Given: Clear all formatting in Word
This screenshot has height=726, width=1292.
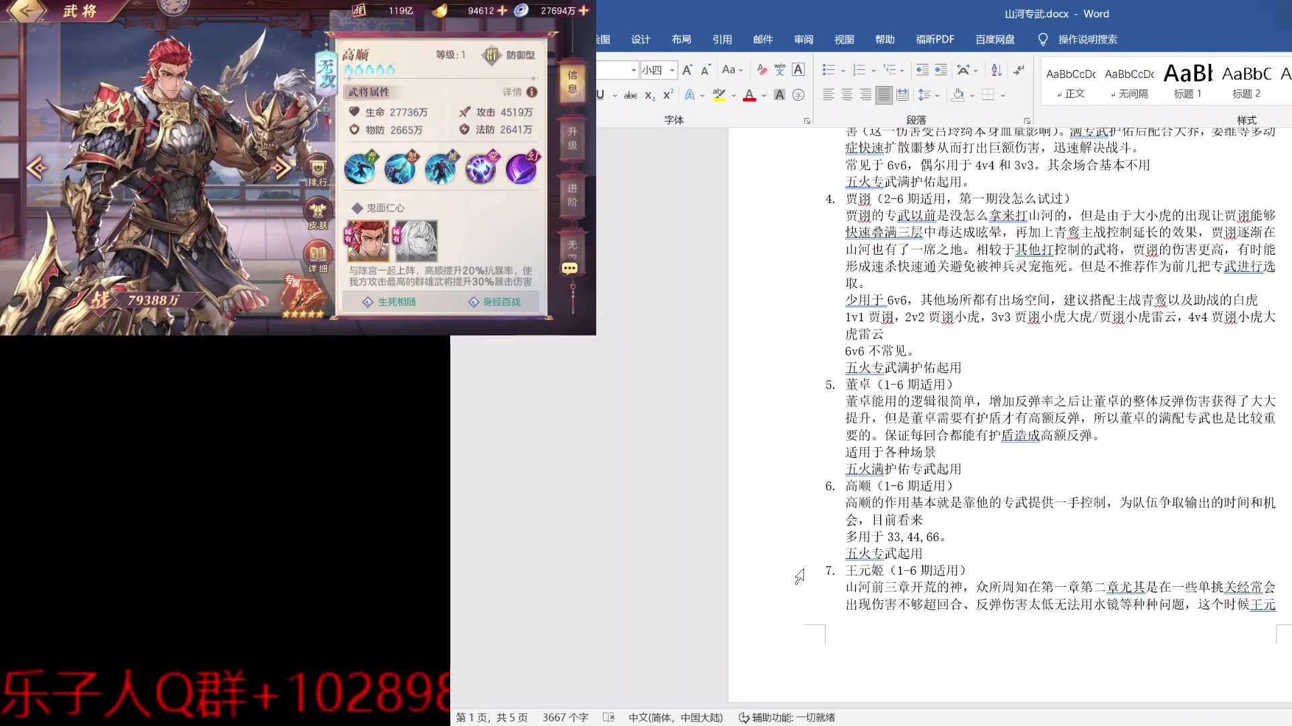Looking at the screenshot, I should pos(762,70).
